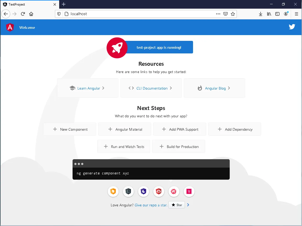Click the Next Steps heading
This screenshot has height=226, width=302.
(x=151, y=108)
